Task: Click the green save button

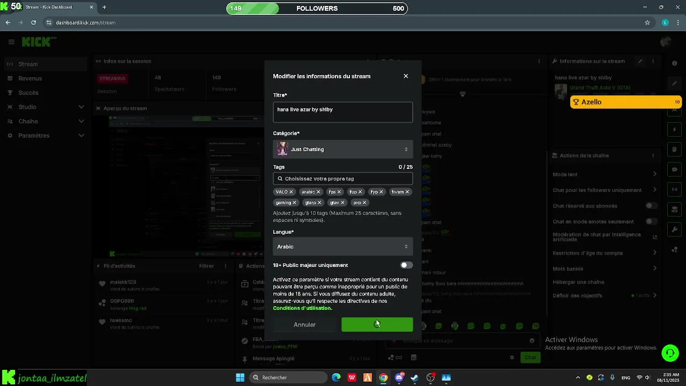Action: click(377, 324)
